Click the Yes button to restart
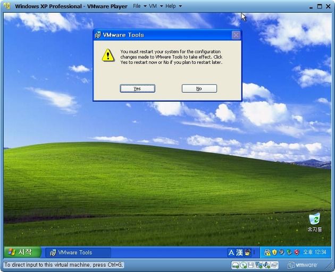Image resolution: width=335 pixels, height=272 pixels. [137, 88]
